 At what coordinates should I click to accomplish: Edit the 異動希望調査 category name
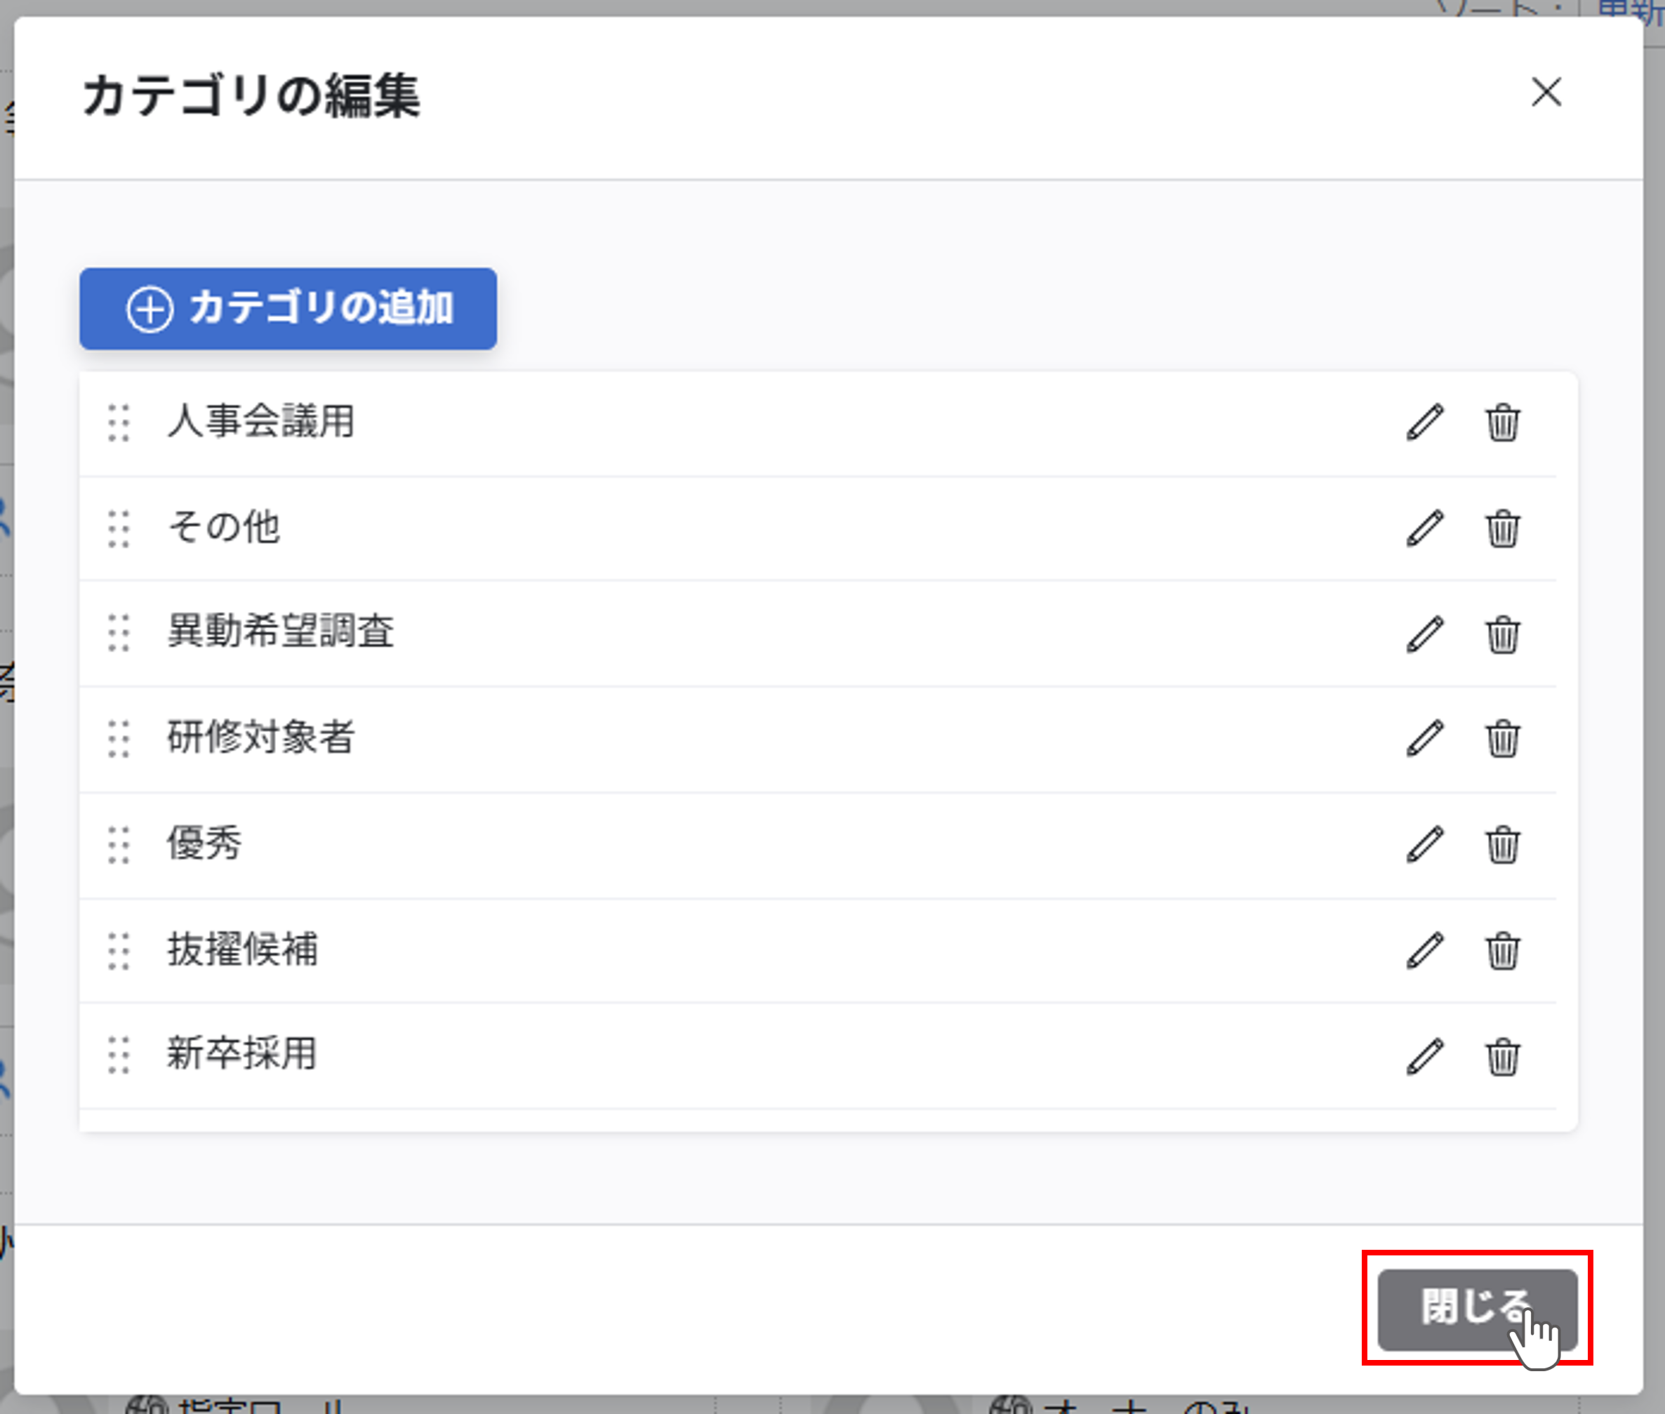point(1424,634)
